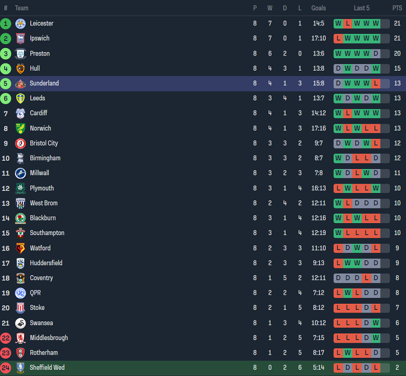Open the Sunderland team link
406x376 pixels.
(44, 83)
